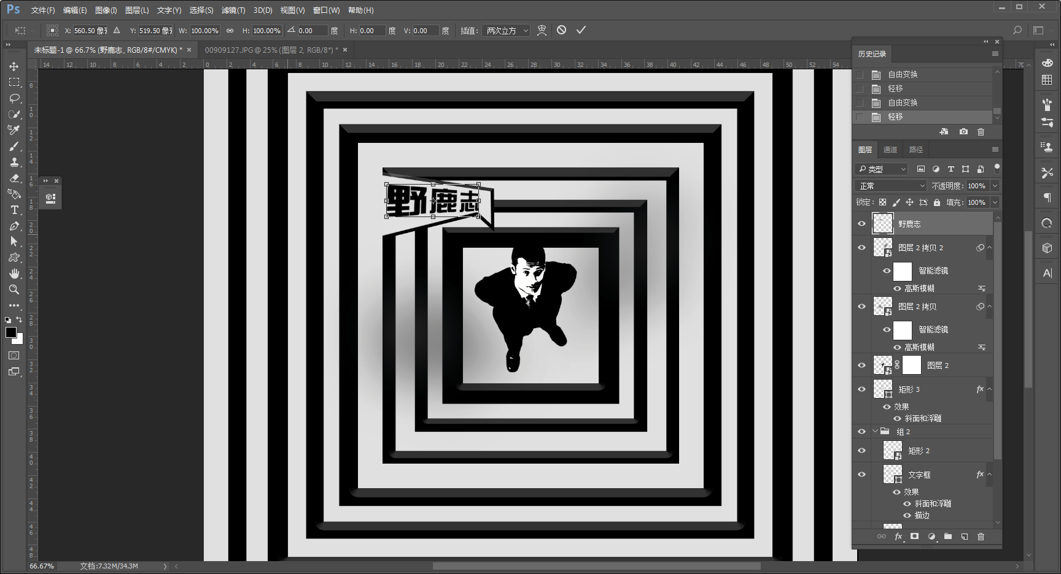Viewport: 1061px width, 574px height.
Task: Hide the 矩形 2 layer
Action: point(861,451)
